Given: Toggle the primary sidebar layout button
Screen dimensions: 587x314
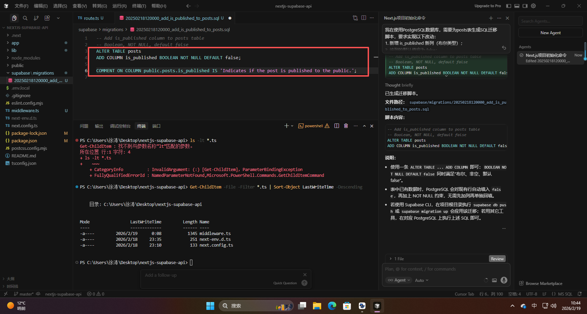Looking at the screenshot, I should click(508, 6).
